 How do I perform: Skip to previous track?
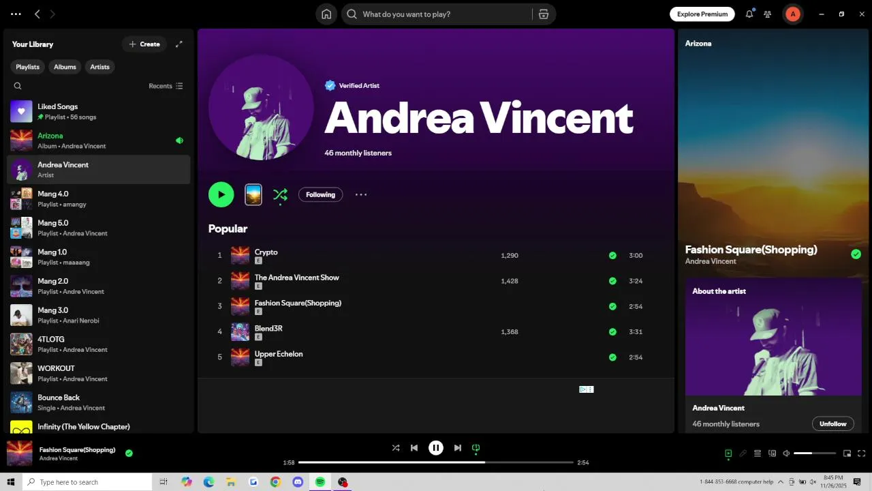tap(414, 448)
